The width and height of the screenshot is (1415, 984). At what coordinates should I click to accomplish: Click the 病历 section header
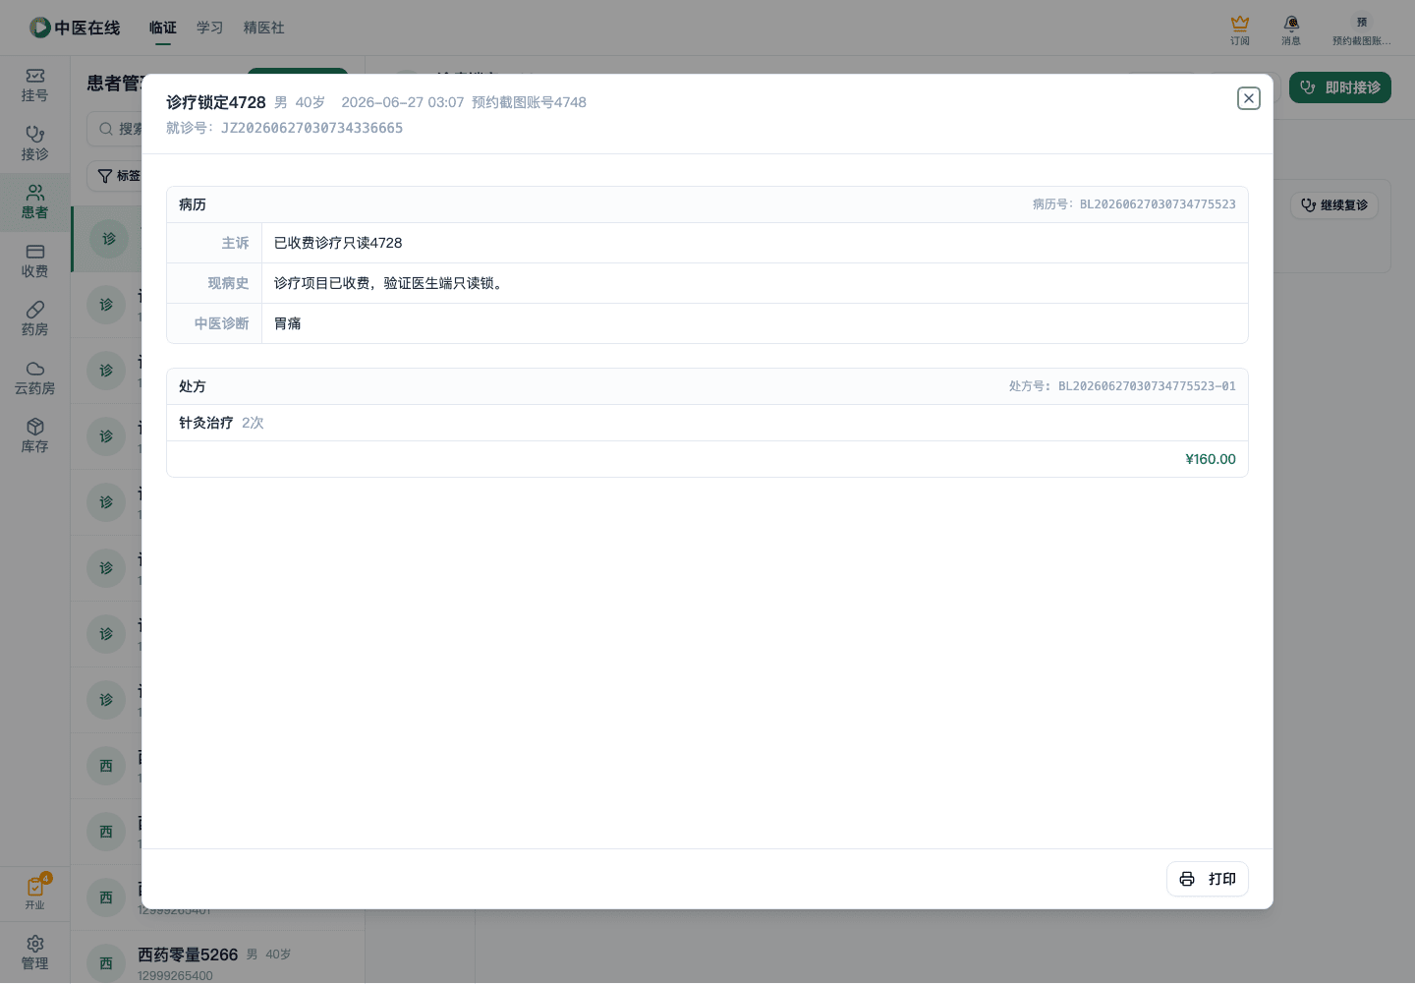[193, 204]
